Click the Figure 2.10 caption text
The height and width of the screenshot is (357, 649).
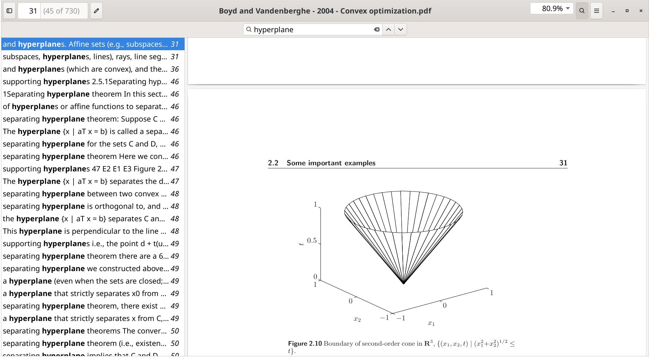(x=401, y=347)
